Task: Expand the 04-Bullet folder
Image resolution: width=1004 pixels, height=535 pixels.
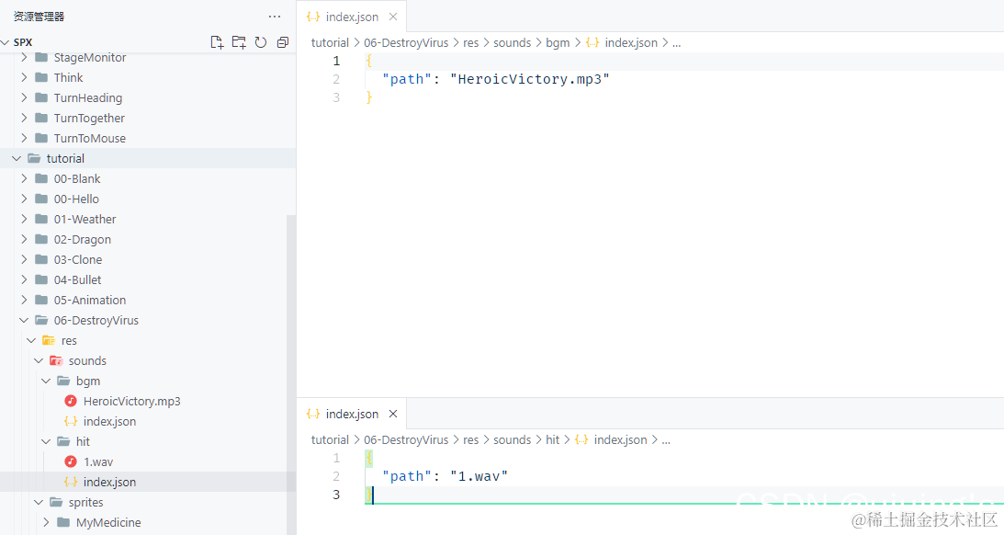Action: click(24, 280)
